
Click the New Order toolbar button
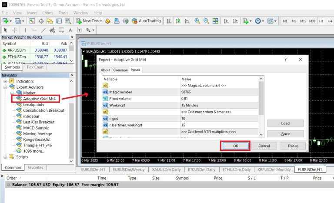[x=89, y=21]
